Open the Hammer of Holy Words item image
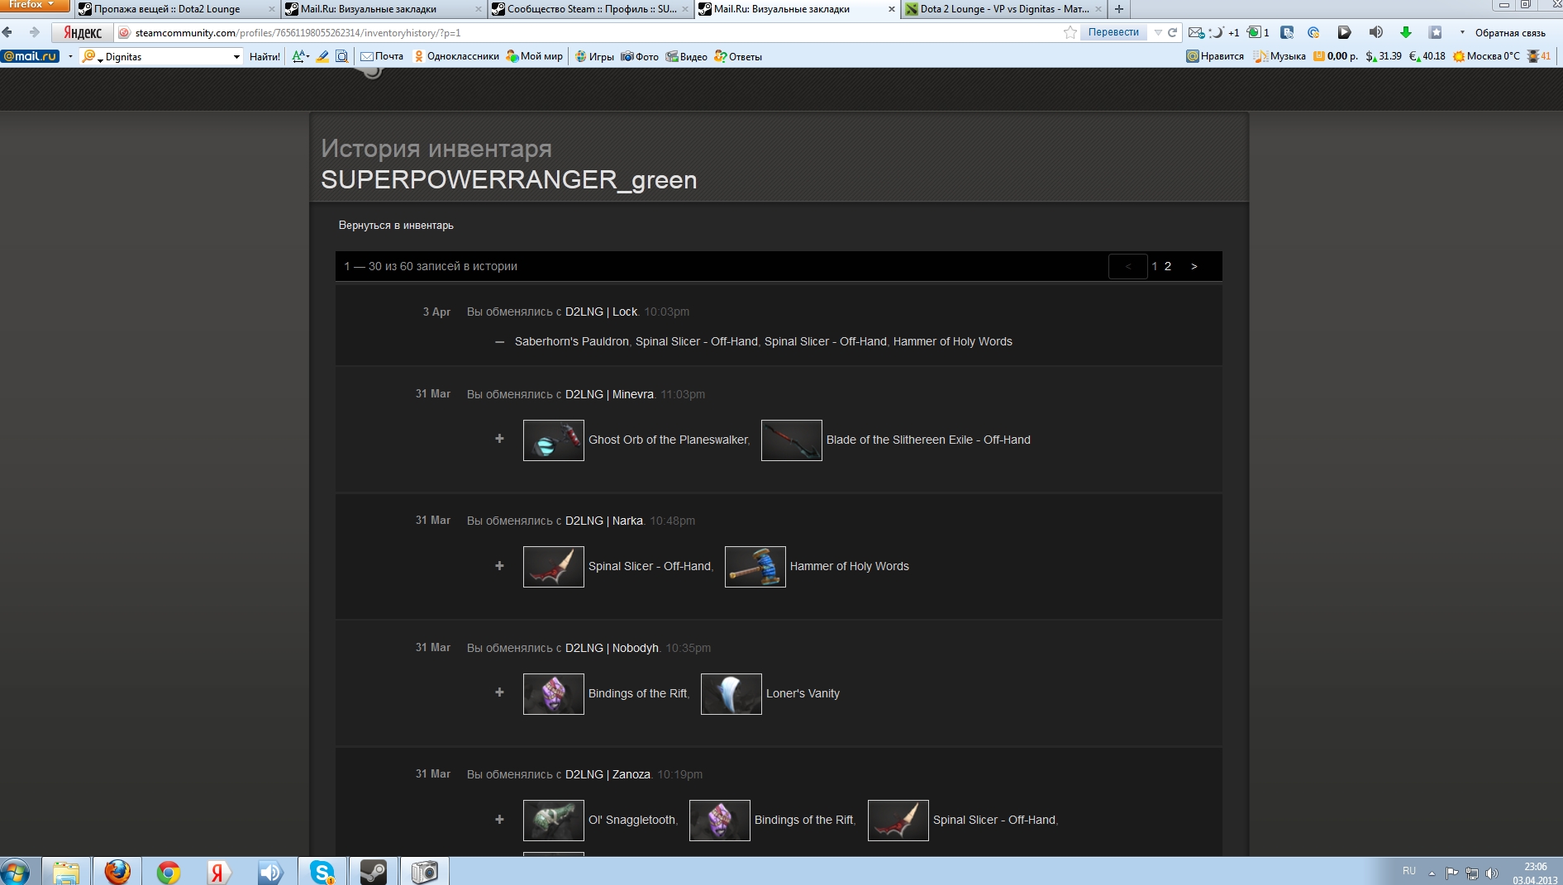Viewport: 1563px width, 885px height. tap(755, 567)
